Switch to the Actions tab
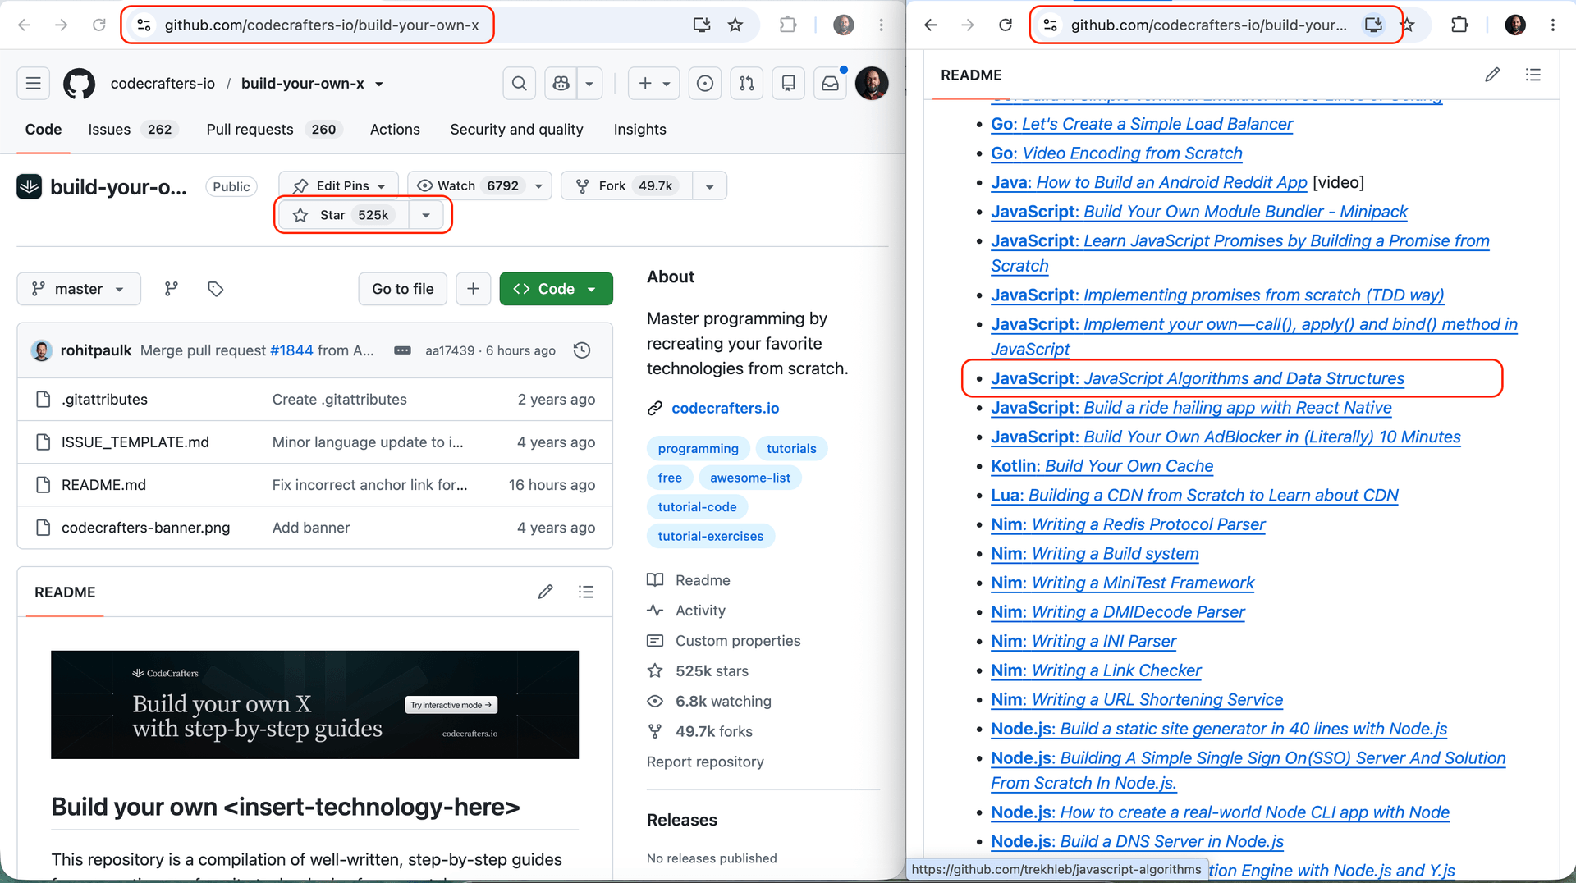 point(395,130)
